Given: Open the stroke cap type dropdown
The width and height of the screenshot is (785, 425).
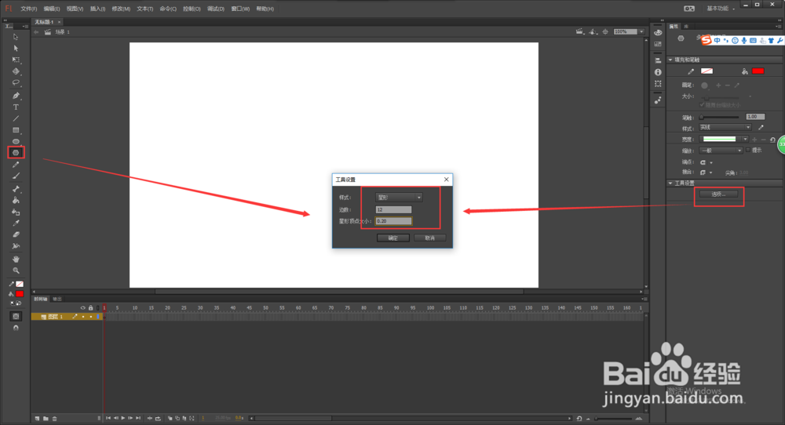Looking at the screenshot, I should (706, 162).
